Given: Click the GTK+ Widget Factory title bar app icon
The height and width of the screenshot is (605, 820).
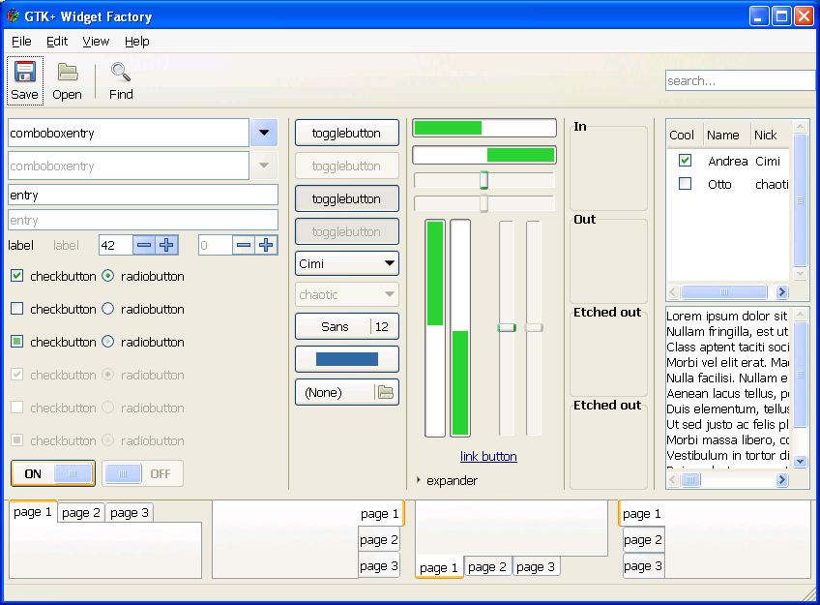Looking at the screenshot, I should [14, 16].
